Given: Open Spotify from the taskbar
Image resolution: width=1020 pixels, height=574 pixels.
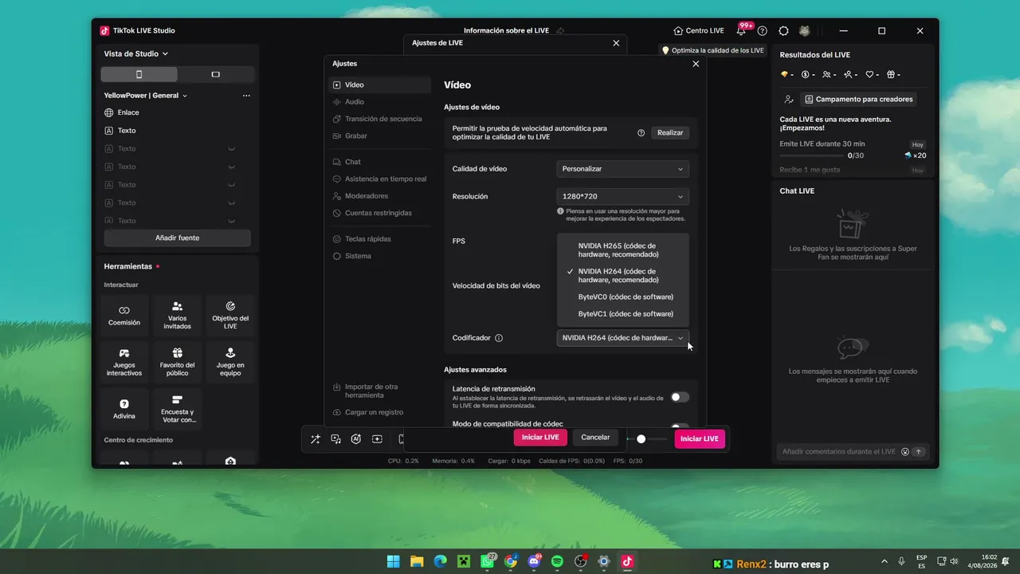Looking at the screenshot, I should coord(557,562).
